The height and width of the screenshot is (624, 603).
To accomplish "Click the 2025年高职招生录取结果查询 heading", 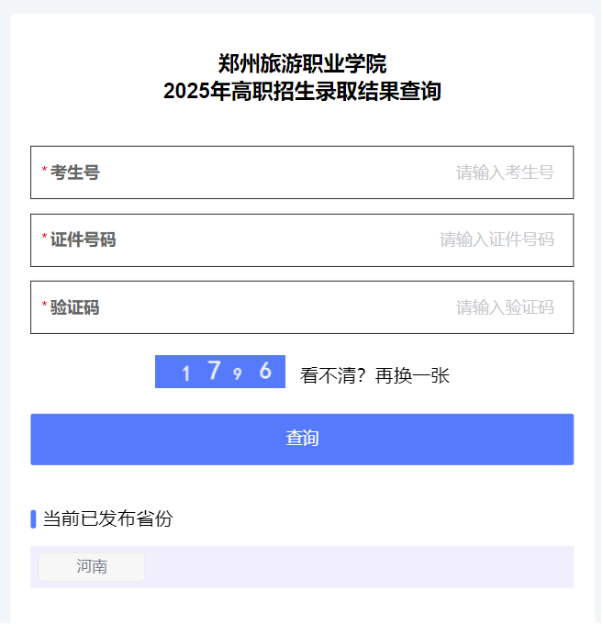I will (x=302, y=92).
